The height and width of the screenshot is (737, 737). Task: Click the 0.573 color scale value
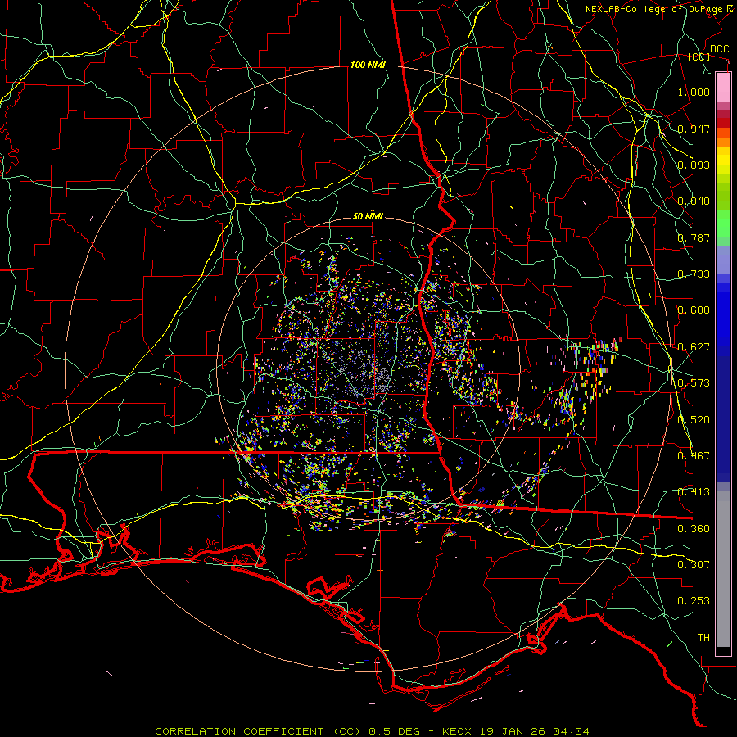[x=694, y=383]
